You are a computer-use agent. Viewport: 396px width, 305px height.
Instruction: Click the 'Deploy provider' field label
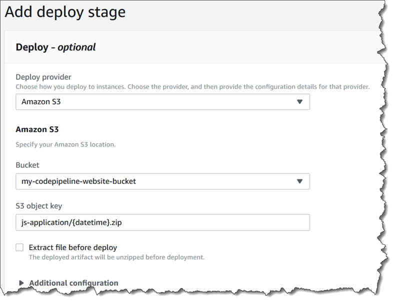coord(43,77)
